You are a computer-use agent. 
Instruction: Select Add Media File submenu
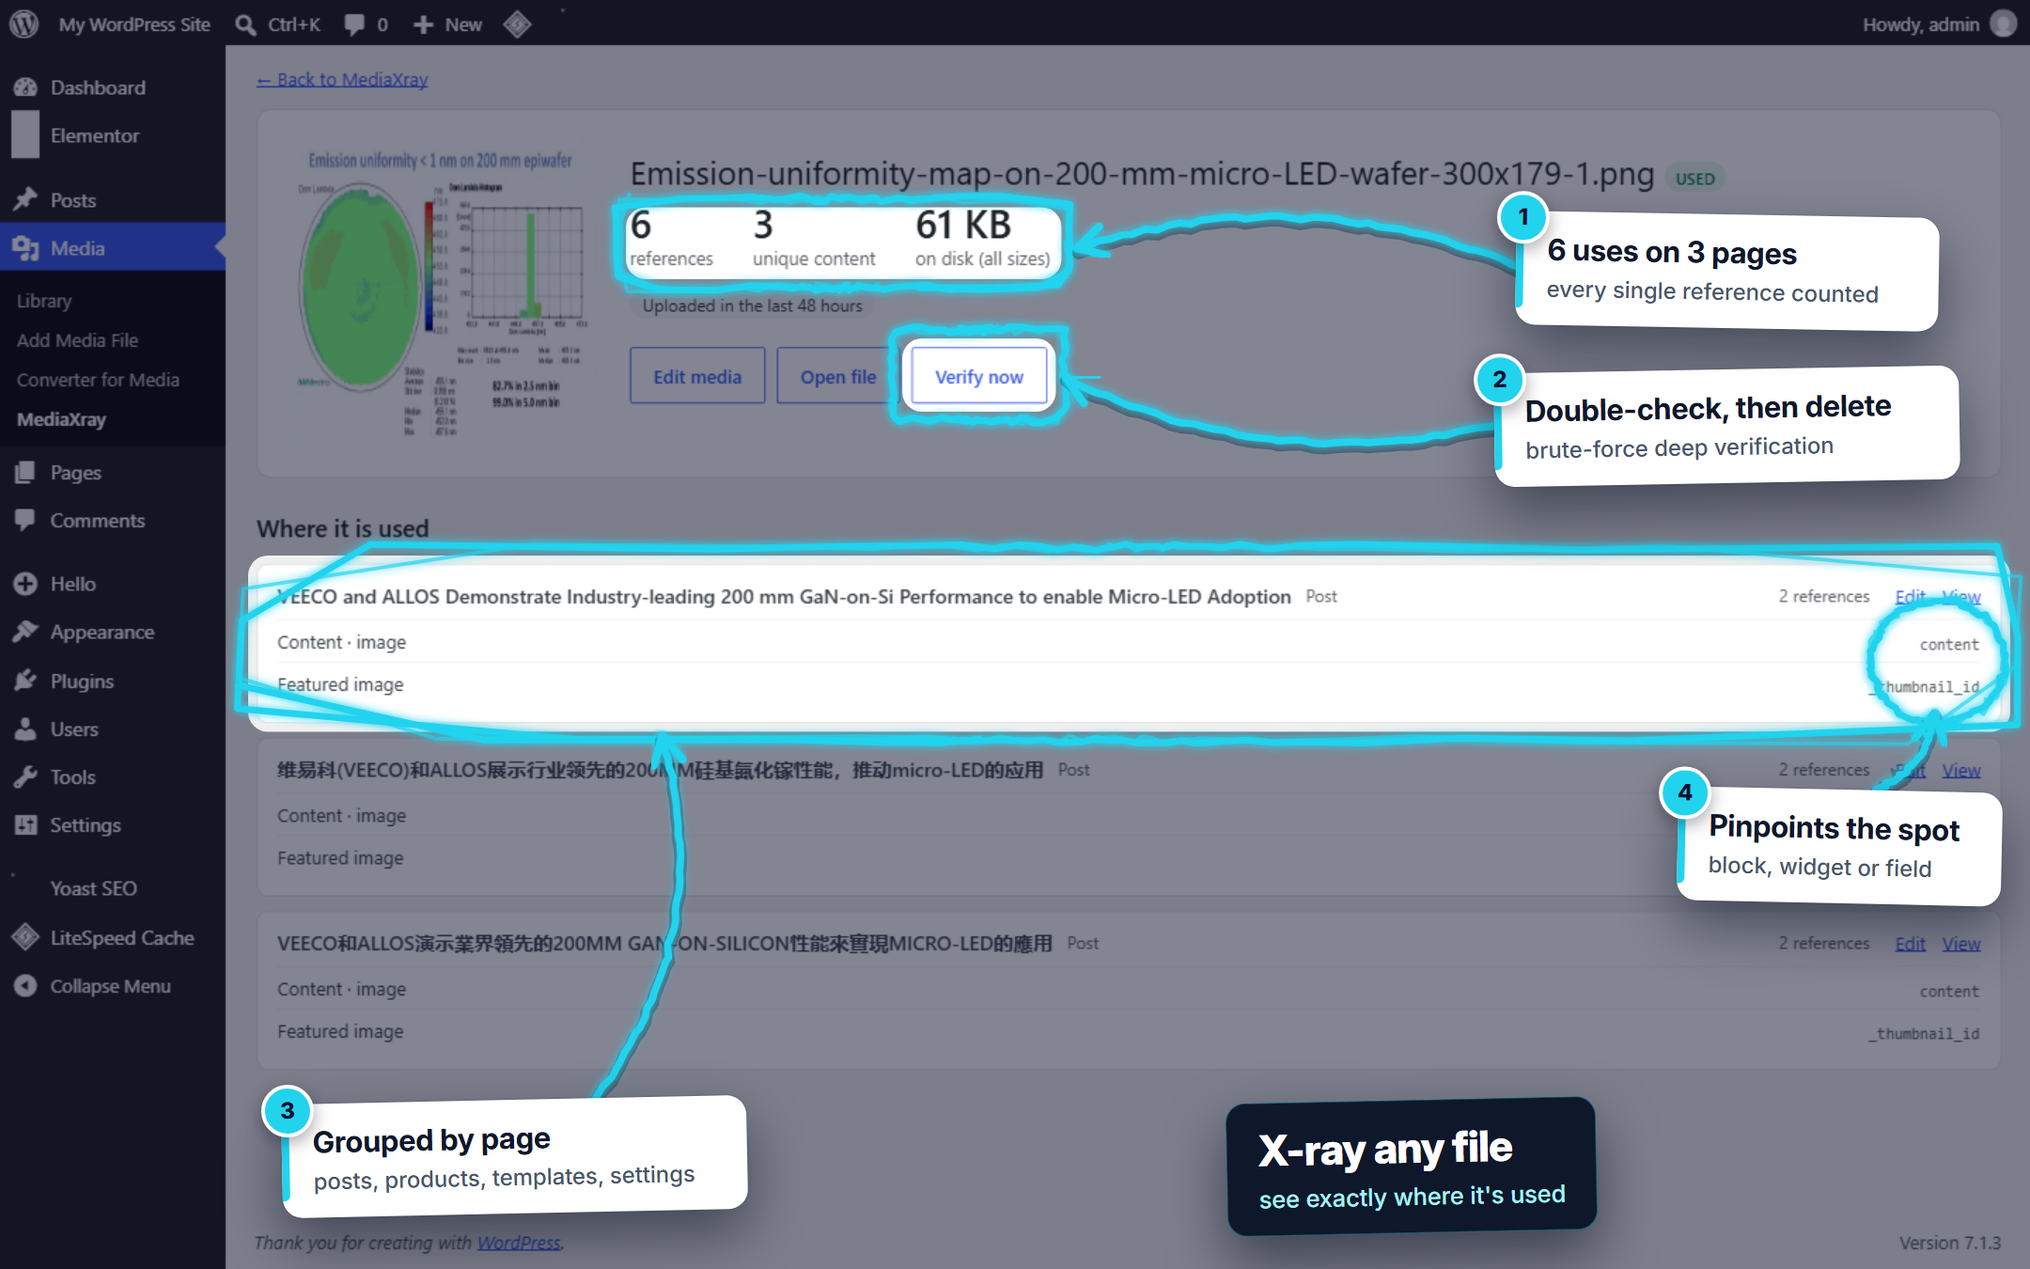(x=77, y=340)
